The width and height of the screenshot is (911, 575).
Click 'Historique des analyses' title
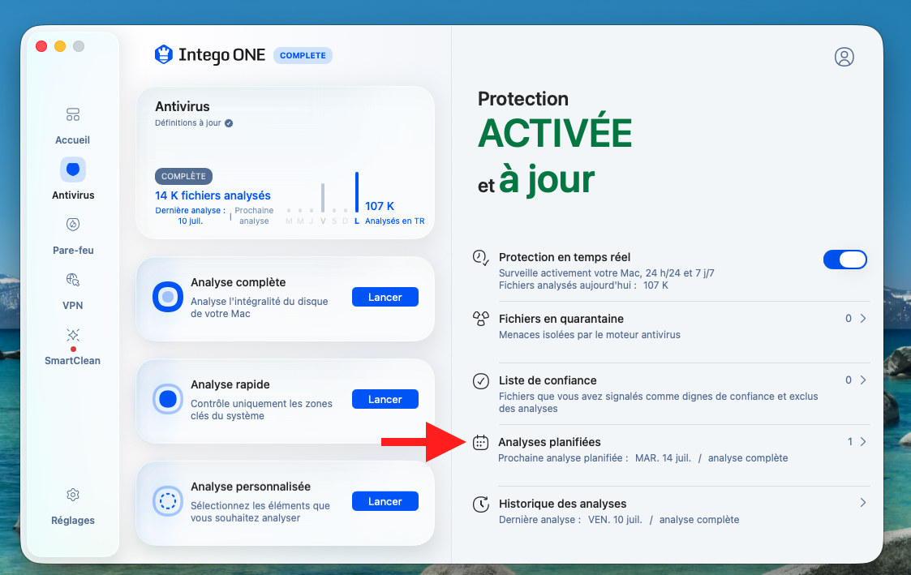(x=562, y=504)
